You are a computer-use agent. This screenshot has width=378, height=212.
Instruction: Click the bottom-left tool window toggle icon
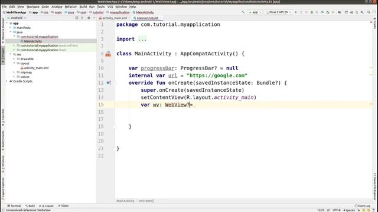tap(2, 210)
